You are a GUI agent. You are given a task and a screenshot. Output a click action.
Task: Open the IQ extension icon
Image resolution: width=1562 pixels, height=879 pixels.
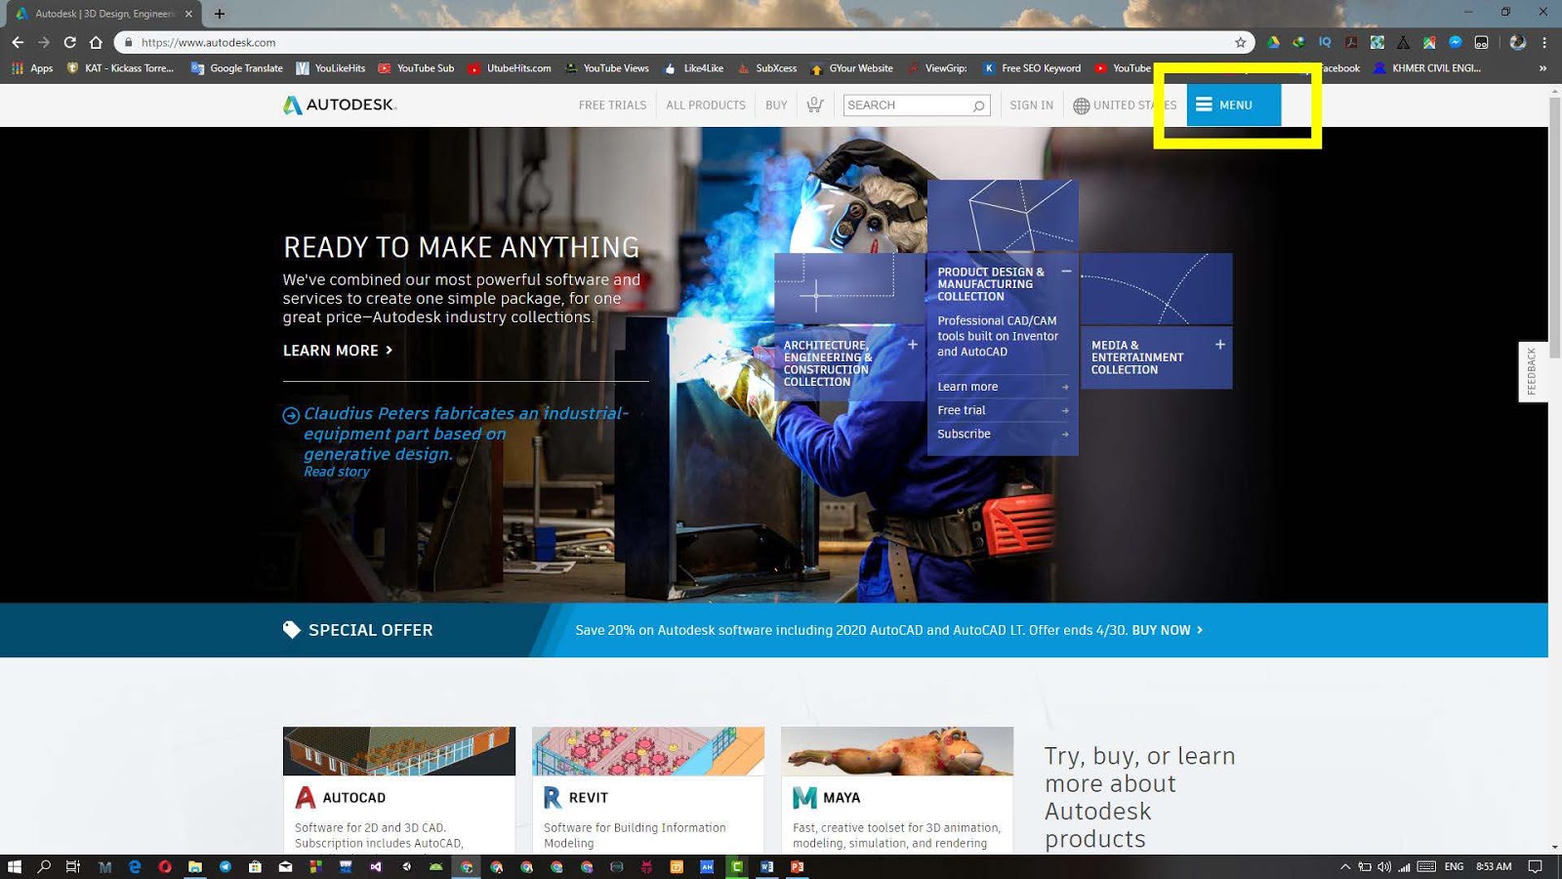pyautogui.click(x=1325, y=42)
